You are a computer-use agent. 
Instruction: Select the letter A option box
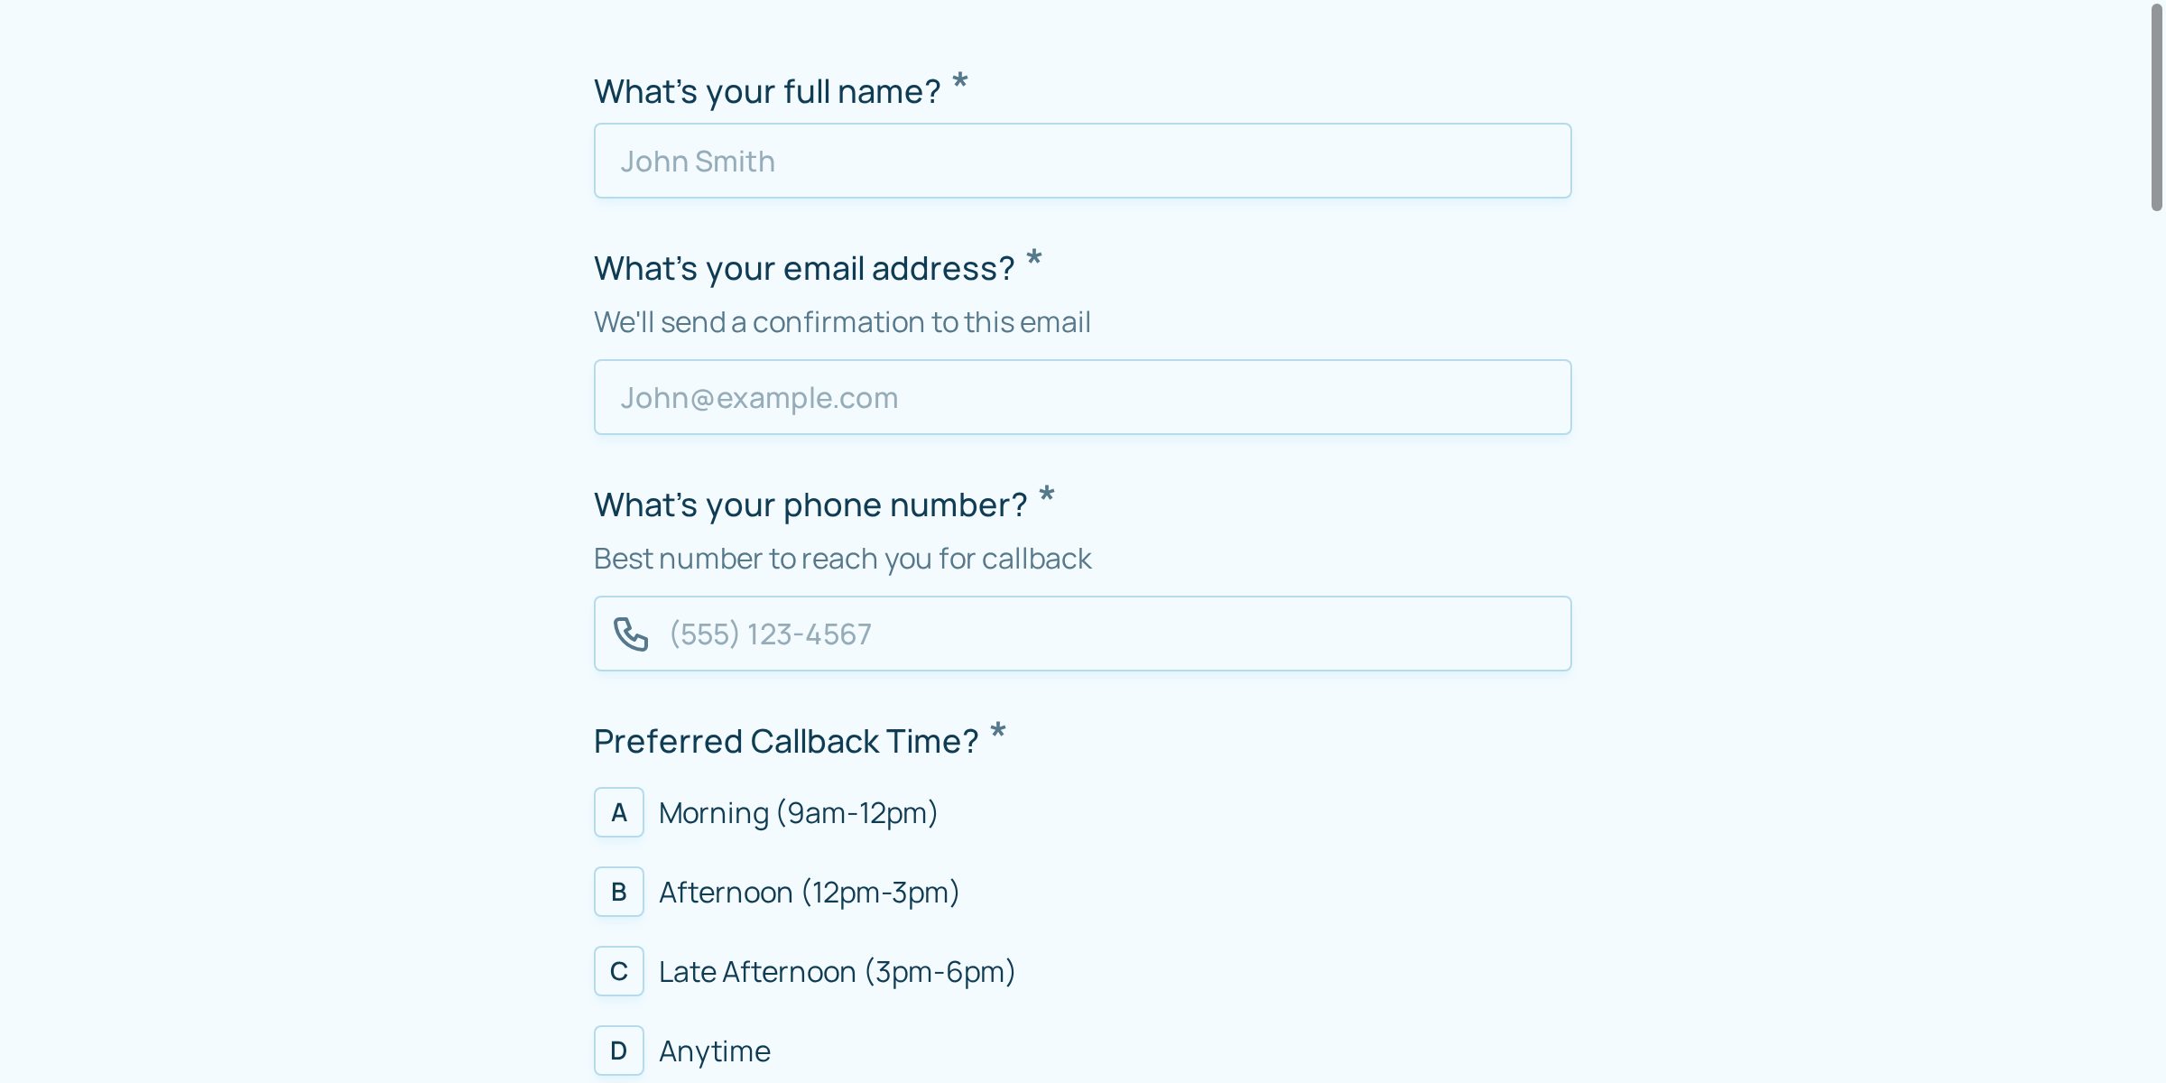pyautogui.click(x=619, y=812)
